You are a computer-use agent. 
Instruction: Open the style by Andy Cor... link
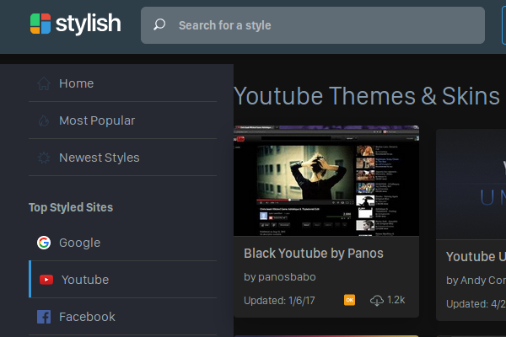pyautogui.click(x=476, y=281)
